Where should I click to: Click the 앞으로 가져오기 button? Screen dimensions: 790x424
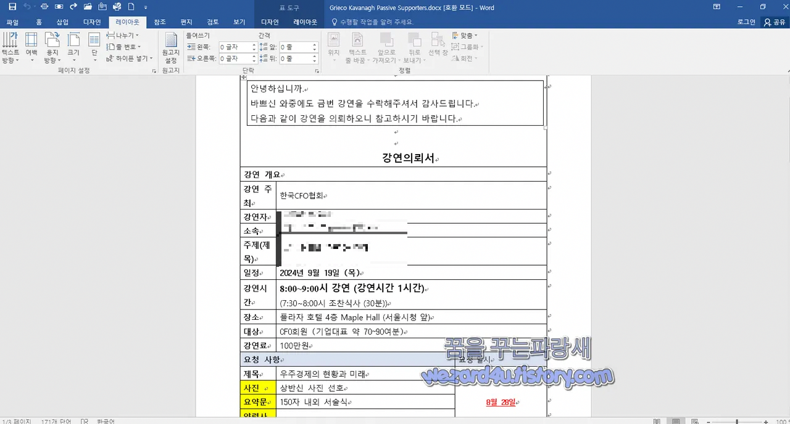pyautogui.click(x=386, y=48)
